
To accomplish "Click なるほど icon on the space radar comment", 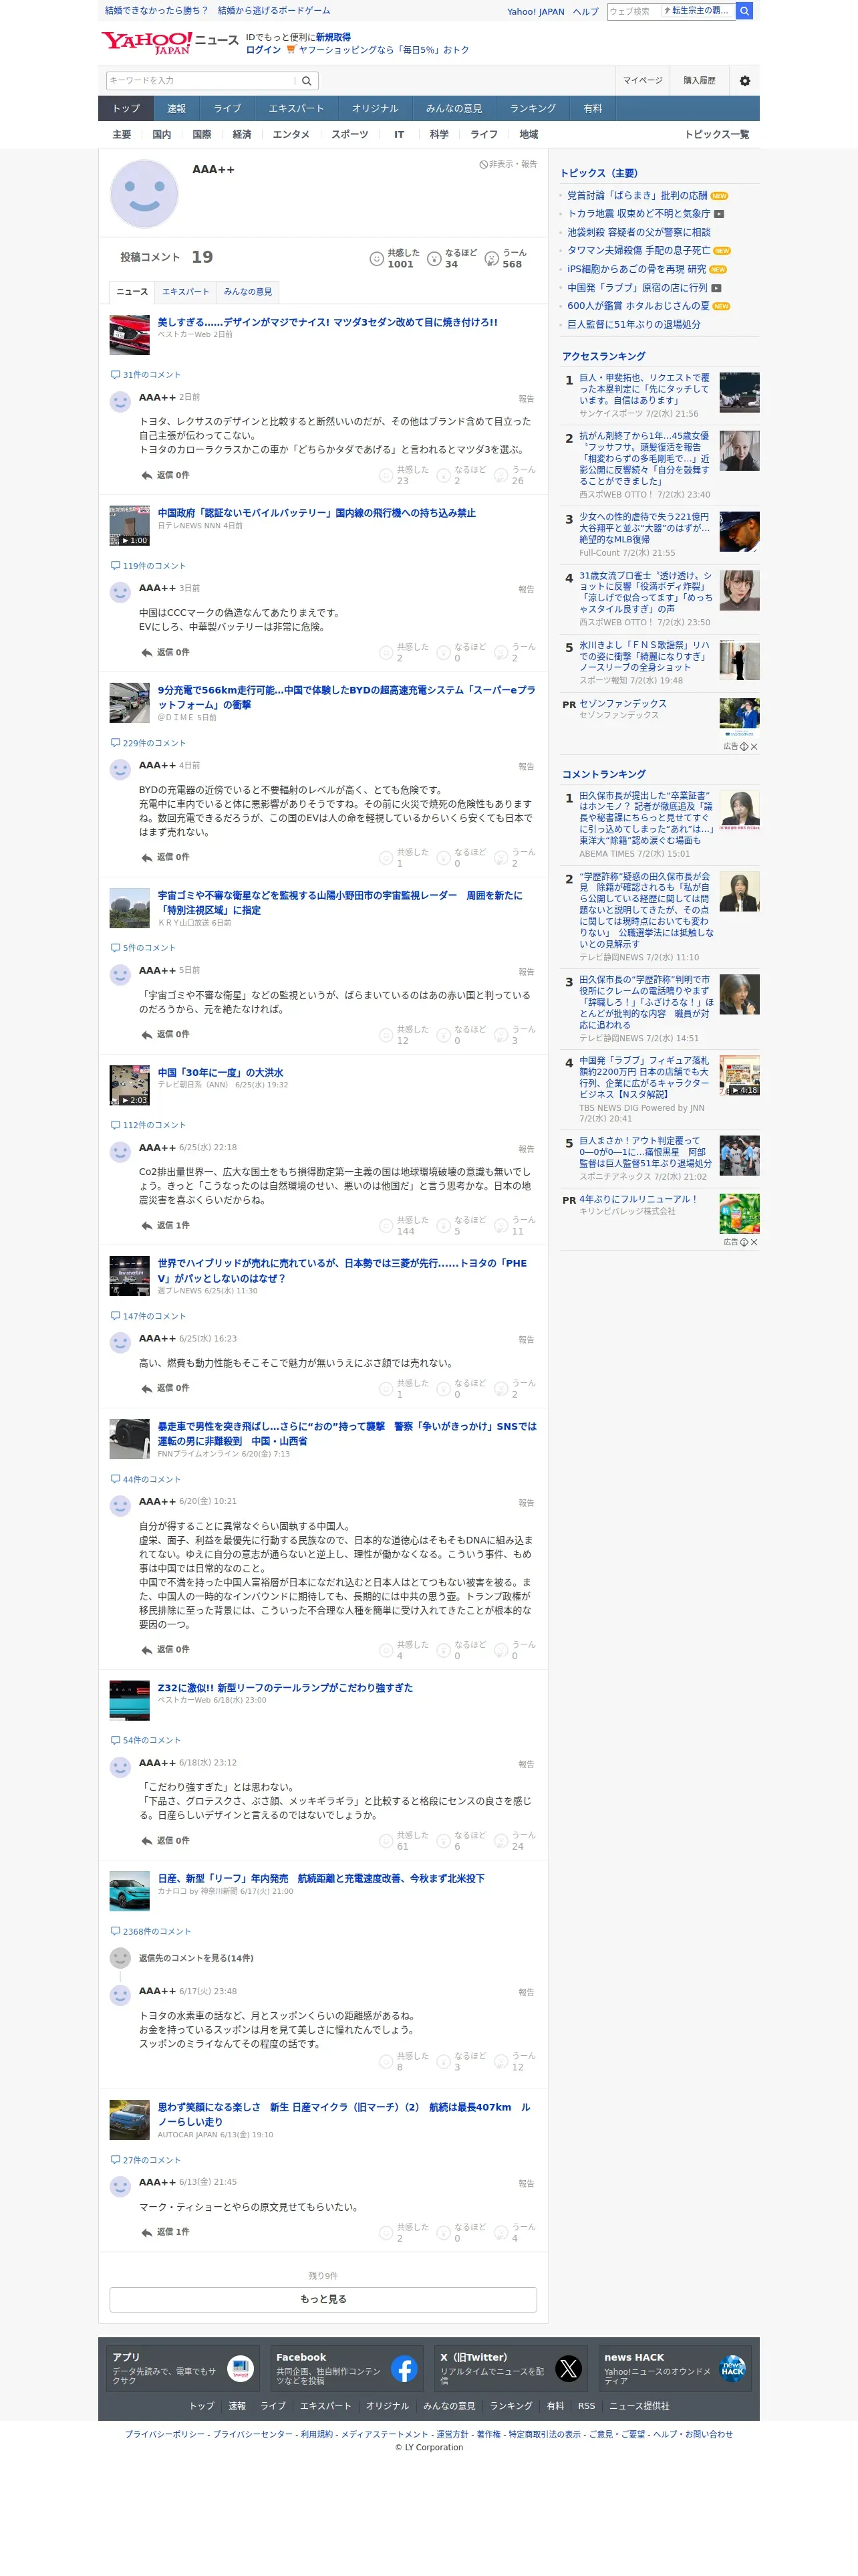I will click(x=444, y=1035).
